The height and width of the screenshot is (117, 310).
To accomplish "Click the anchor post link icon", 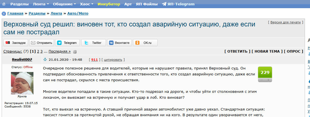I will (x=45, y=60).
